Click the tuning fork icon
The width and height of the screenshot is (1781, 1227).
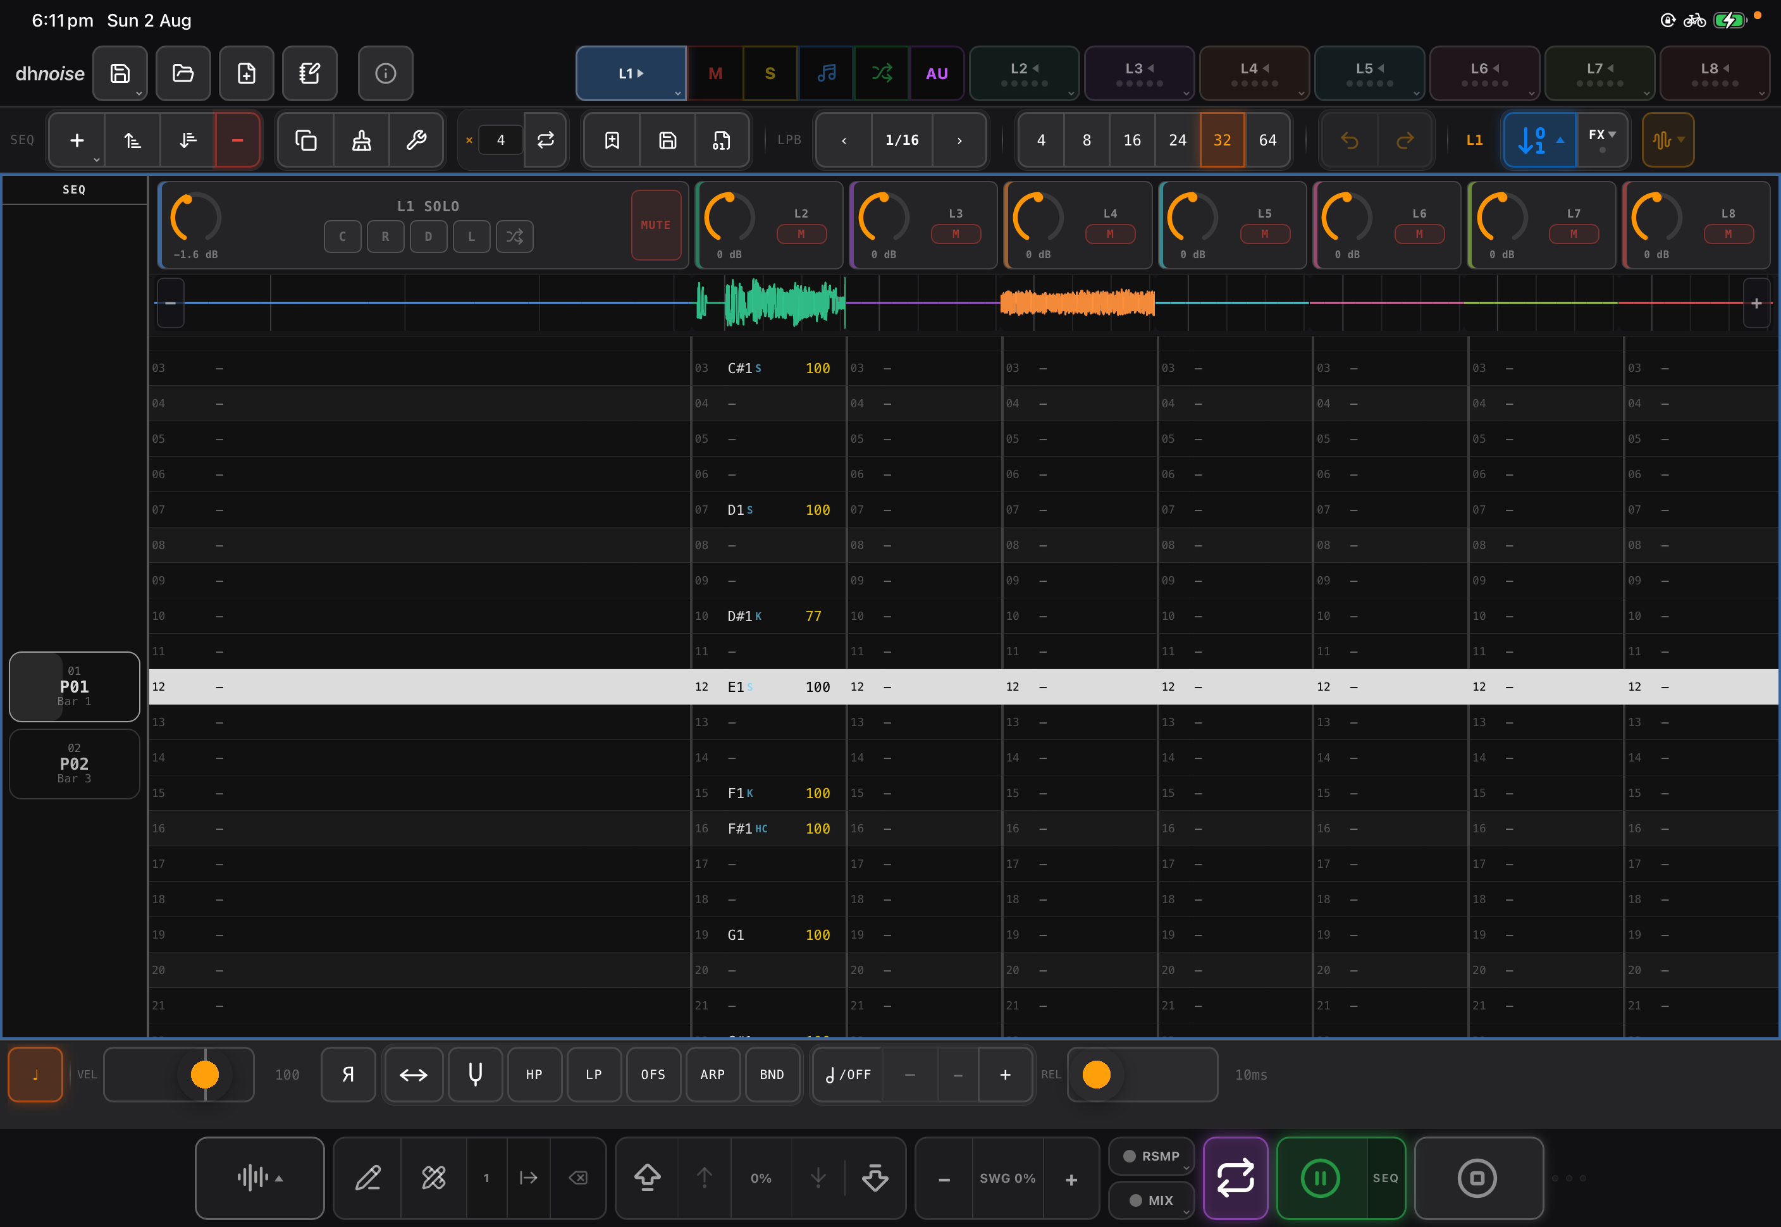(x=475, y=1074)
